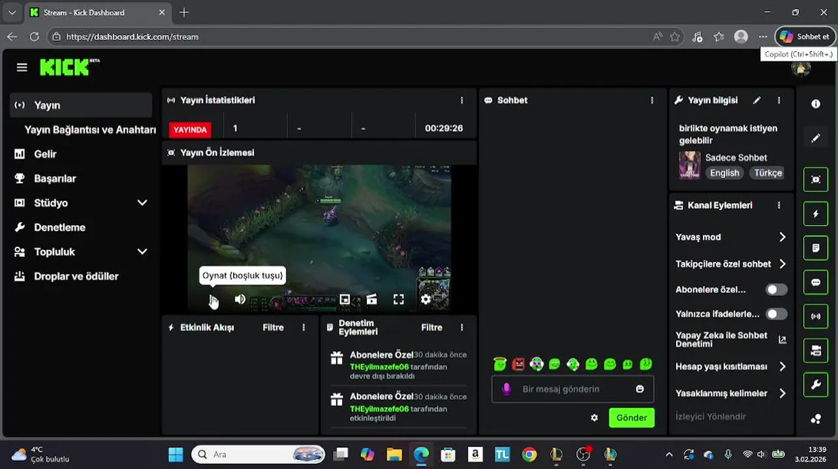This screenshot has height=469, width=838.
Task: Click Filtre in the Denetim Eylemleri panel
Action: tap(431, 328)
